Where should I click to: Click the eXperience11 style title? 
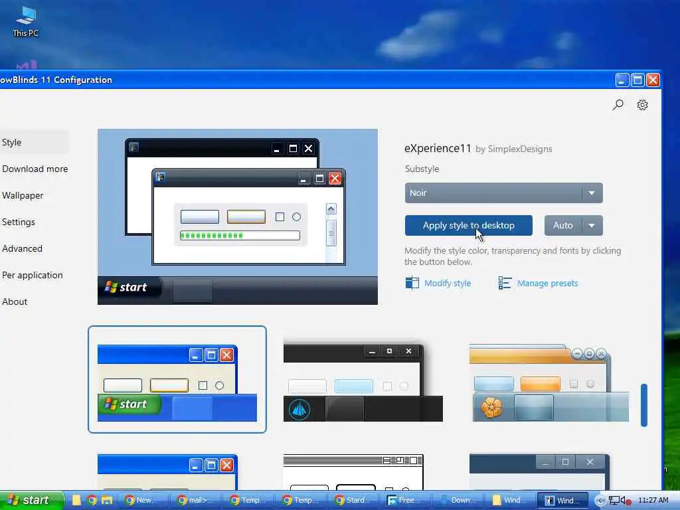tap(438, 148)
